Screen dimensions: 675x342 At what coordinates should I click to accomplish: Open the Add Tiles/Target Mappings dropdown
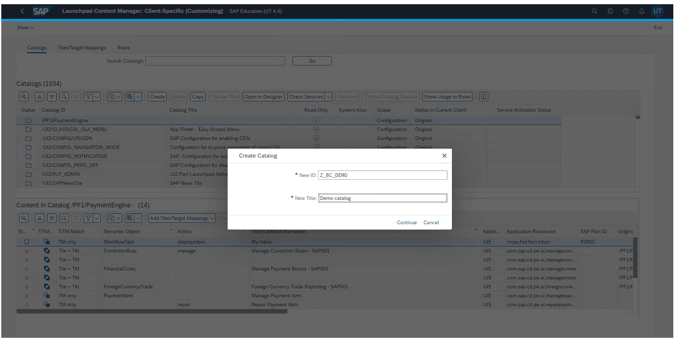coord(182,218)
